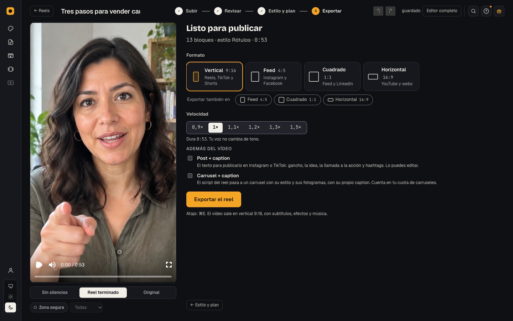
Task: Switch to Reel terminado tab
Action: point(103,292)
